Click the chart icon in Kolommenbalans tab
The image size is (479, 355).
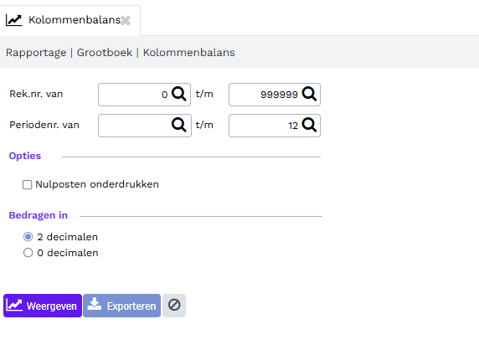[x=14, y=20]
